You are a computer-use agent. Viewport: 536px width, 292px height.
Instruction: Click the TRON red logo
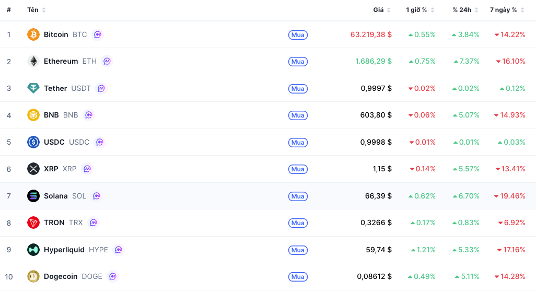tap(33, 223)
